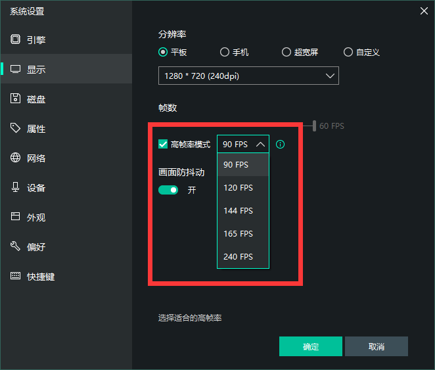Click the preferences wrench icon

pos(15,246)
